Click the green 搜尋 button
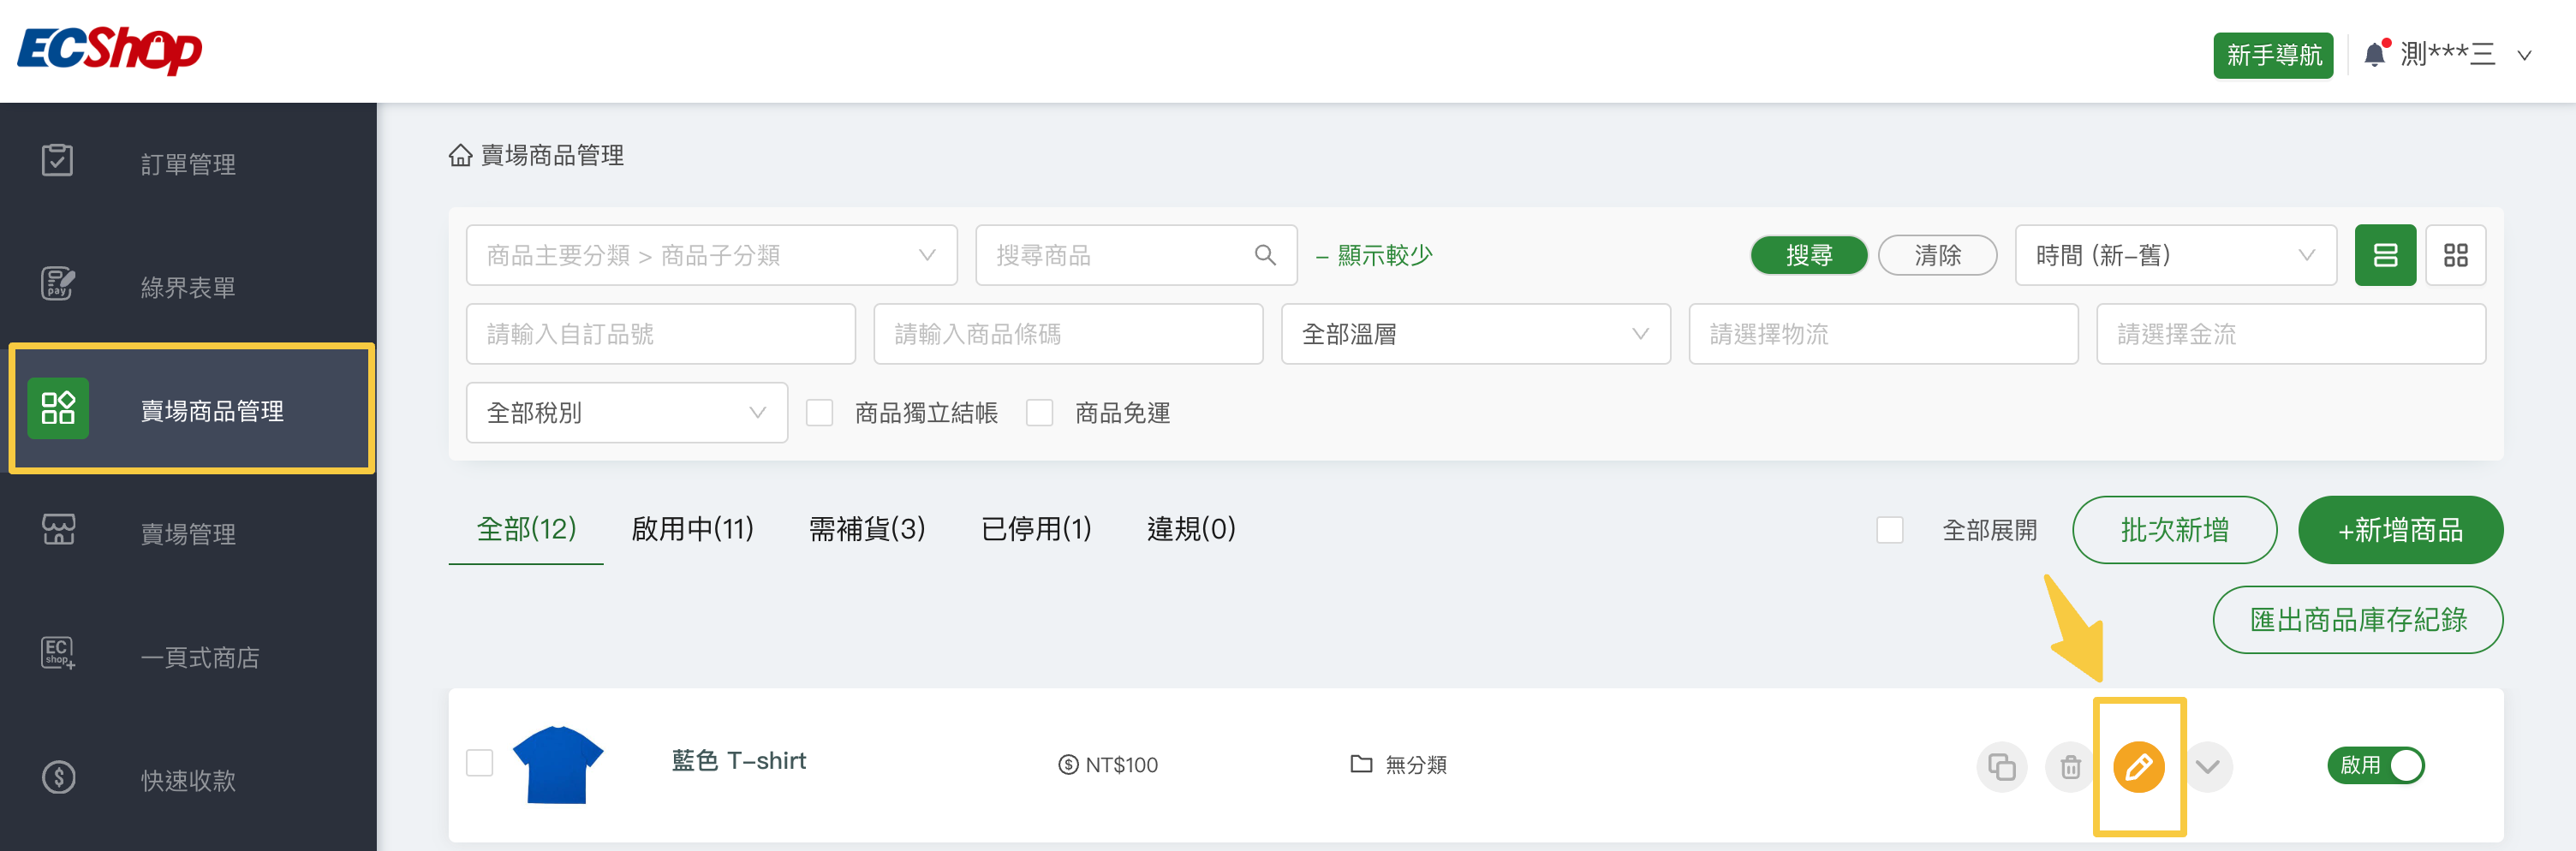2576x851 pixels. (x=1808, y=255)
